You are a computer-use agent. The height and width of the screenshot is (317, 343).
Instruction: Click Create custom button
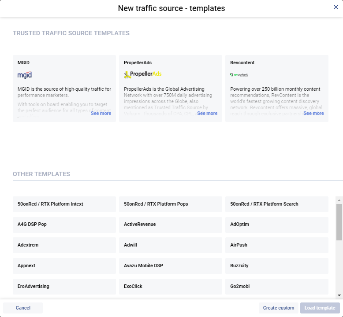pyautogui.click(x=279, y=308)
